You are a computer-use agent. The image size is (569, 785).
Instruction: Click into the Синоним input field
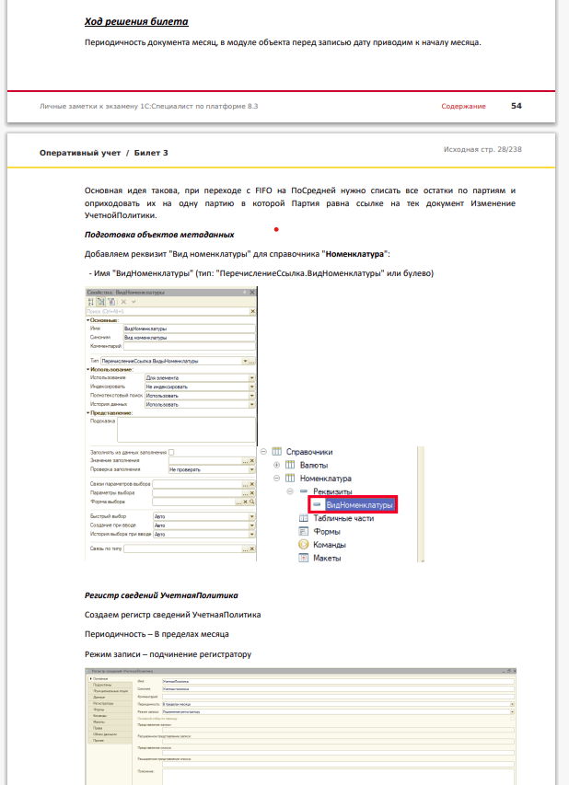(190, 338)
